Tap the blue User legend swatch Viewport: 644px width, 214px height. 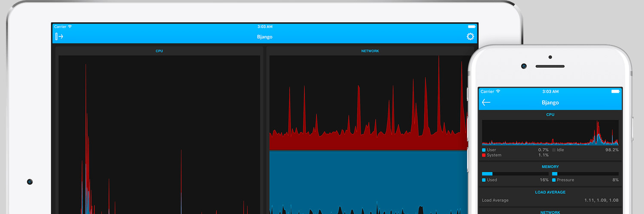(484, 150)
